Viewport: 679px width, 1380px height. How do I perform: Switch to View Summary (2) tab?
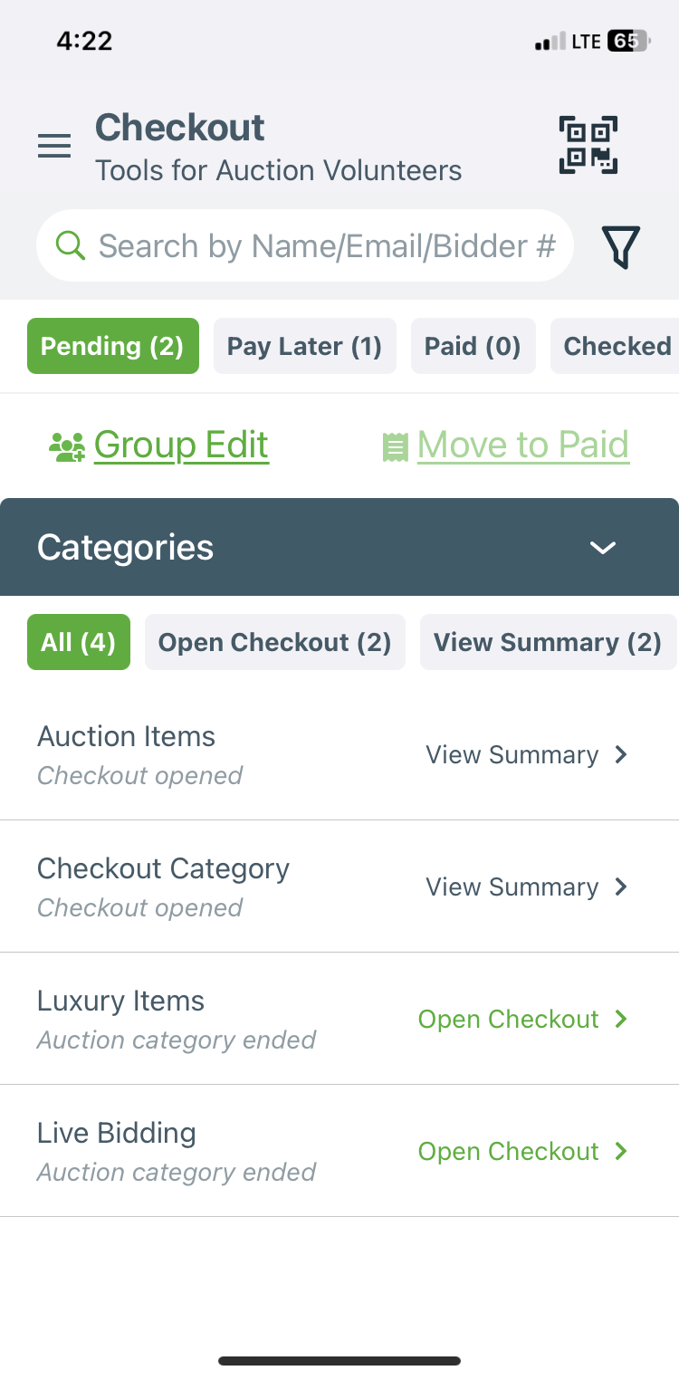(548, 642)
